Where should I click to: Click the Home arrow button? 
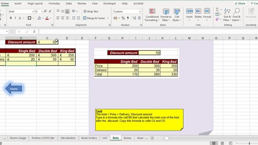coord(14,89)
